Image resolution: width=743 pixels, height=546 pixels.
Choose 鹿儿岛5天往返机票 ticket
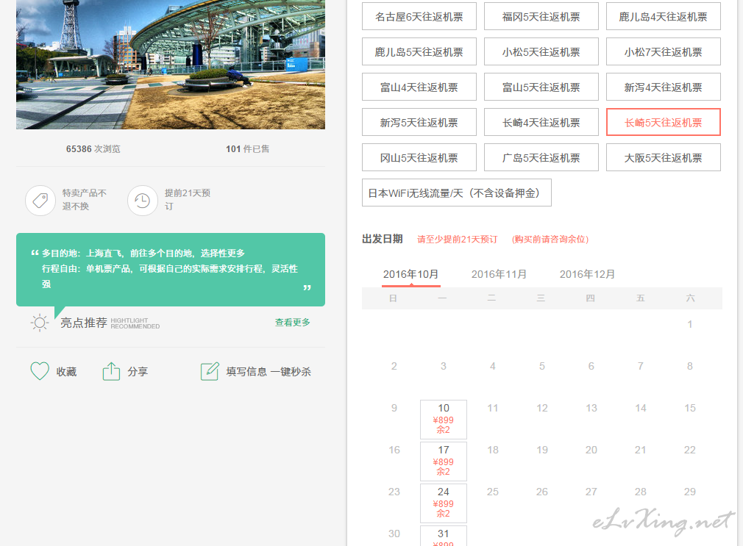coord(419,52)
